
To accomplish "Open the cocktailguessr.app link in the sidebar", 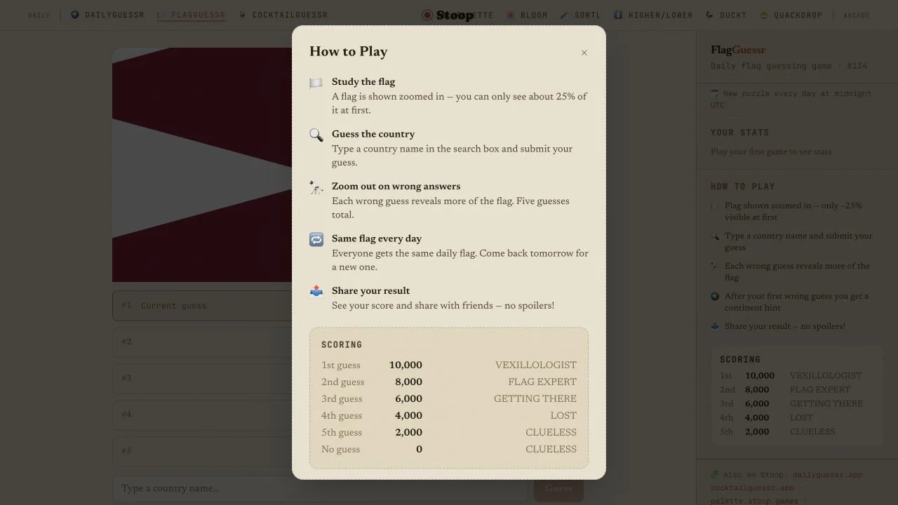I will tap(752, 487).
